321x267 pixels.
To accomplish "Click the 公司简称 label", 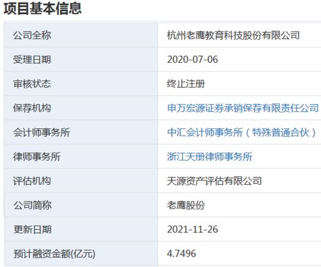I will 32,205.
